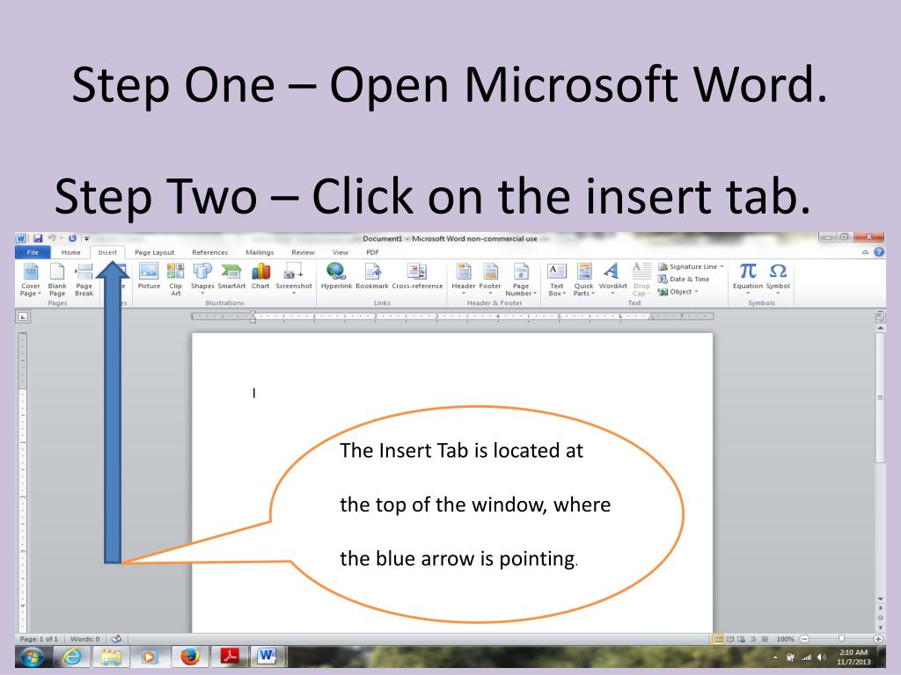Screen dimensions: 901x675
Task: Open the File tab
Action: [33, 252]
